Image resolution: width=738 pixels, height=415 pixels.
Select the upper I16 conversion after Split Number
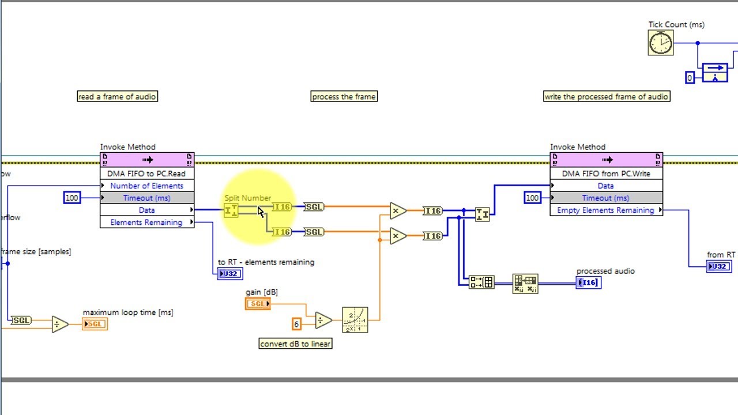click(281, 207)
